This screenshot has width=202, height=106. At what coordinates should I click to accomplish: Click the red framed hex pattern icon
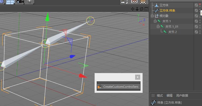coord(134,2)
